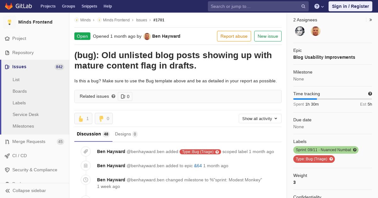Image resolution: width=378 pixels, height=198 pixels.
Task: Open the Groups menu in navbar
Action: point(69,6)
